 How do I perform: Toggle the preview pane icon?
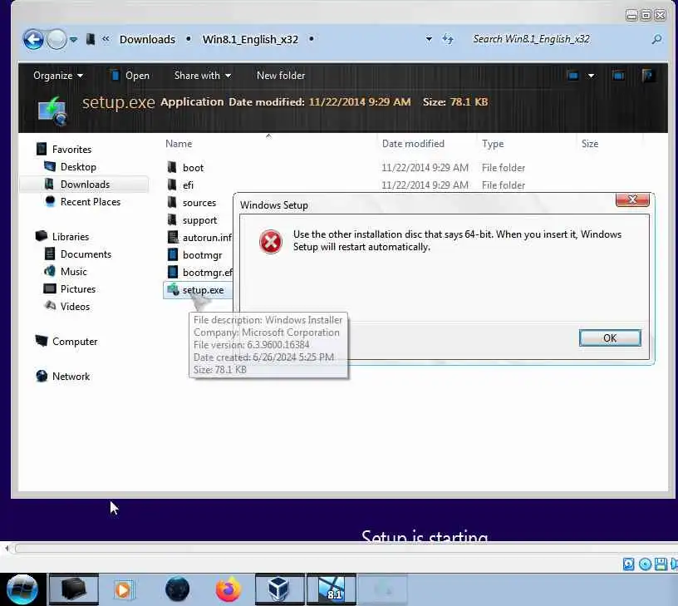click(618, 76)
